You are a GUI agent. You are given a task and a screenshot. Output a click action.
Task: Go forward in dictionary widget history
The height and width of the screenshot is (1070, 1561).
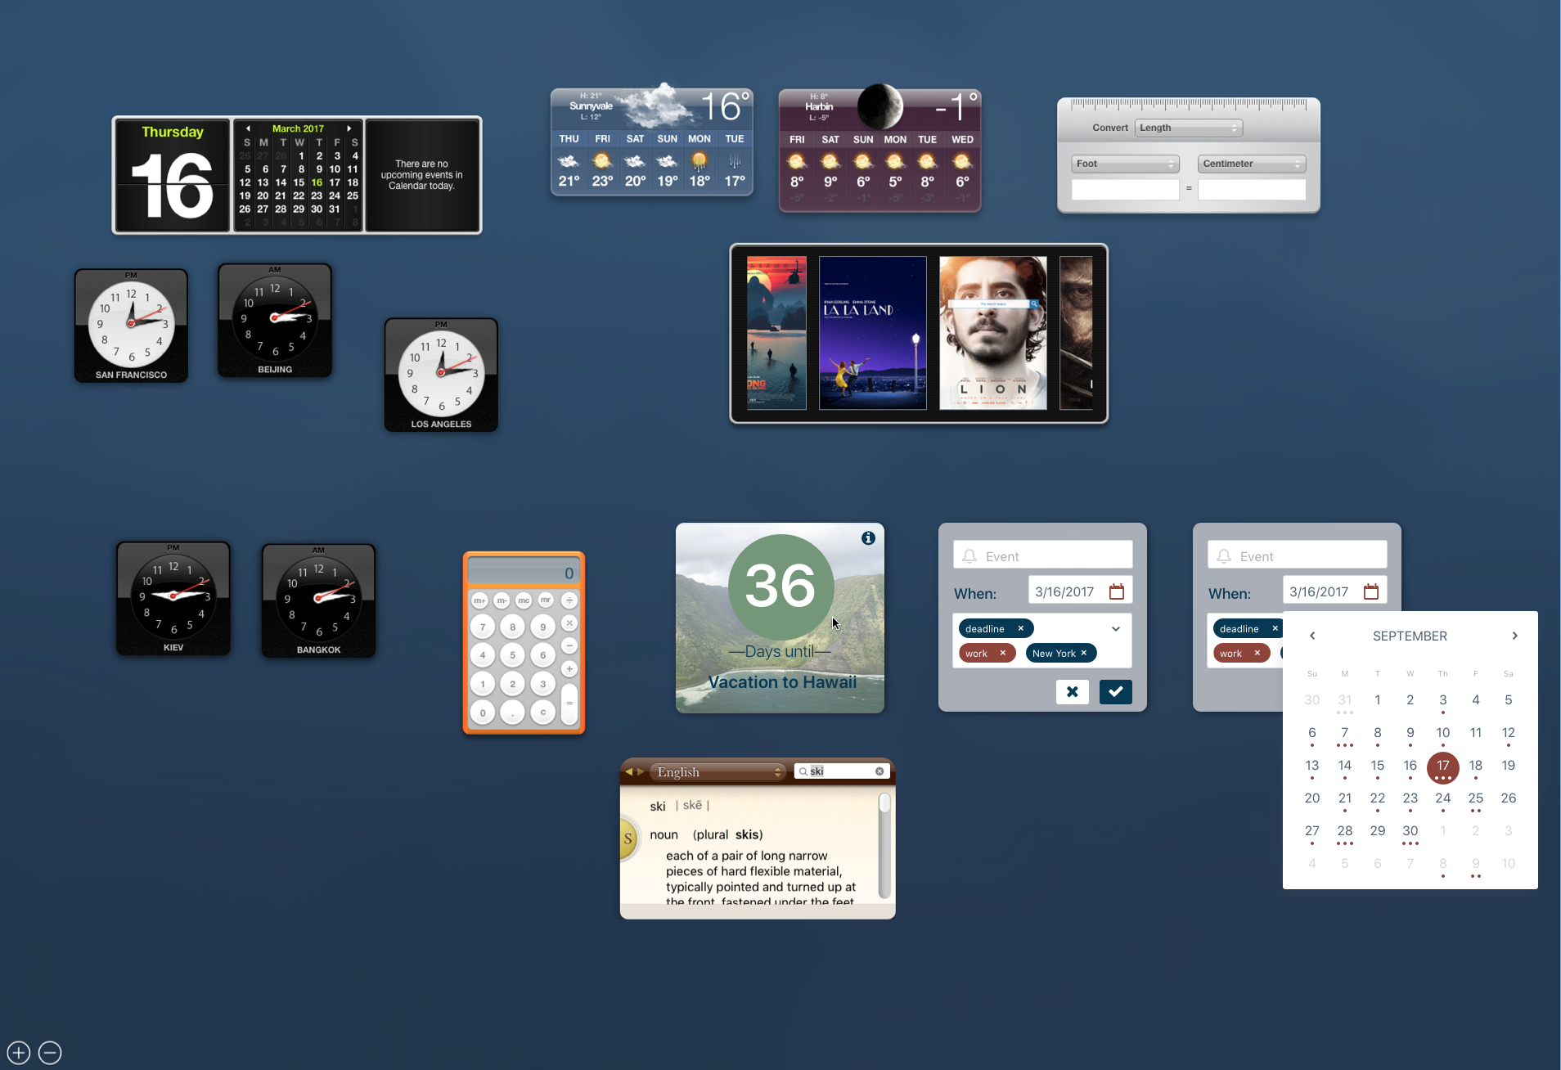click(641, 771)
